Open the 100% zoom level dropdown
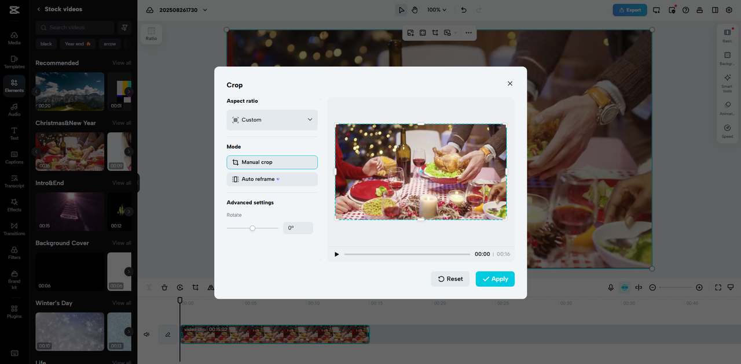 (x=437, y=10)
